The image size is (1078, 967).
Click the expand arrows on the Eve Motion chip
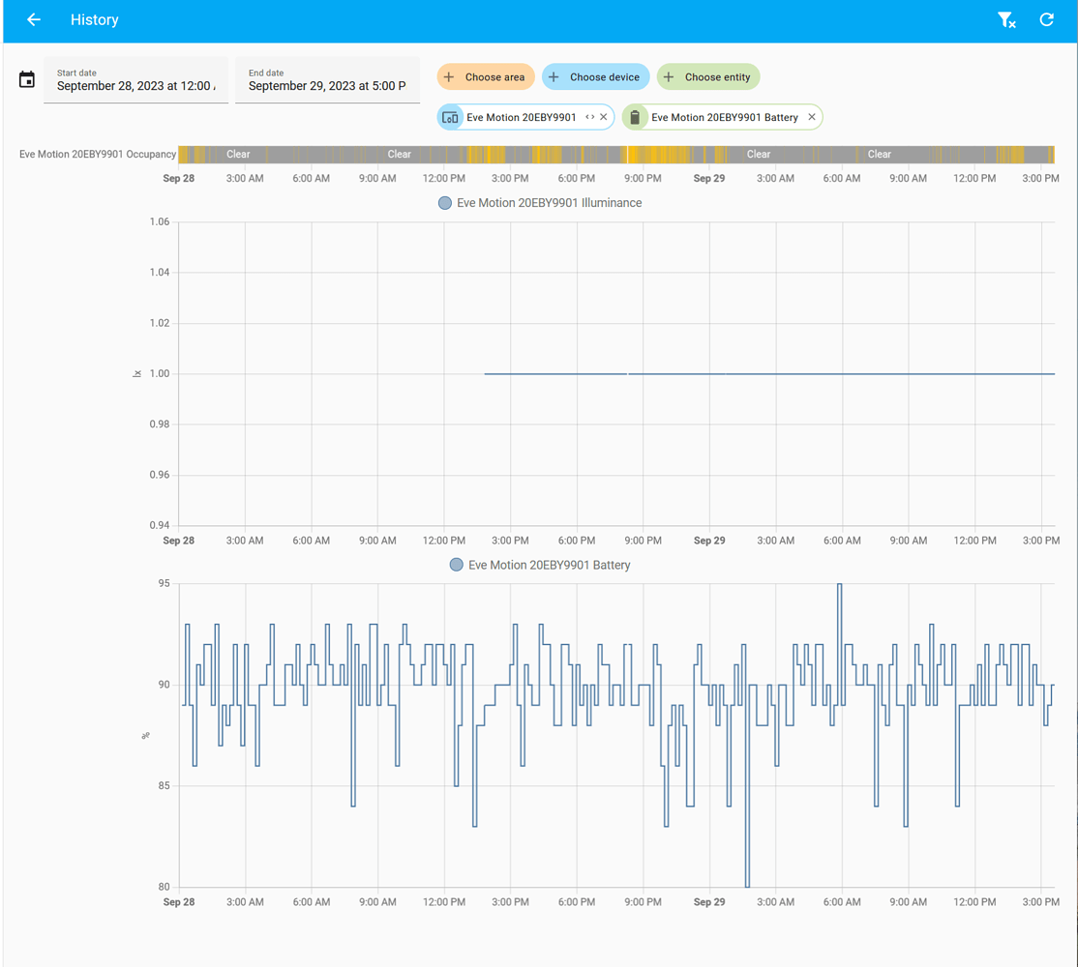point(587,116)
